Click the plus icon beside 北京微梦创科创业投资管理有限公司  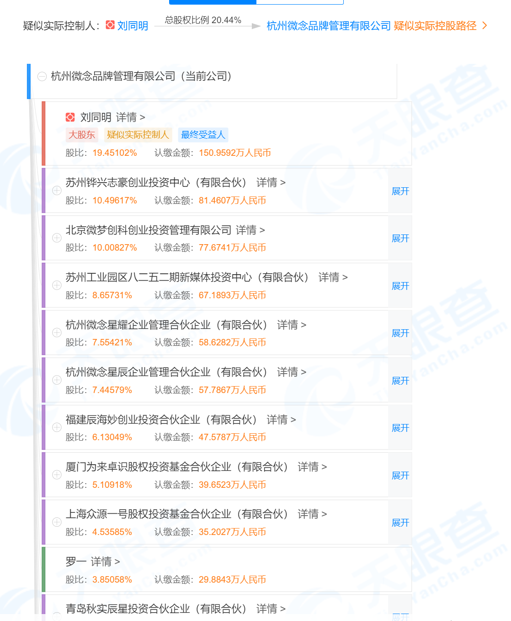57,238
